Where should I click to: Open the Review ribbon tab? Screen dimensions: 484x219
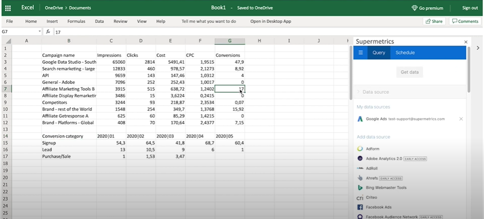(x=121, y=21)
